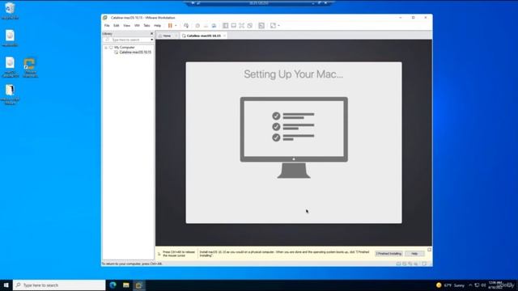
Task: Close the Library panel
Action: click(151, 34)
